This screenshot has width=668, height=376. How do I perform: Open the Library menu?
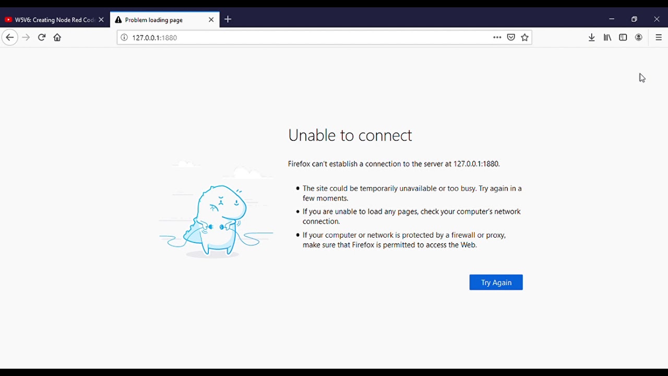pyautogui.click(x=608, y=38)
